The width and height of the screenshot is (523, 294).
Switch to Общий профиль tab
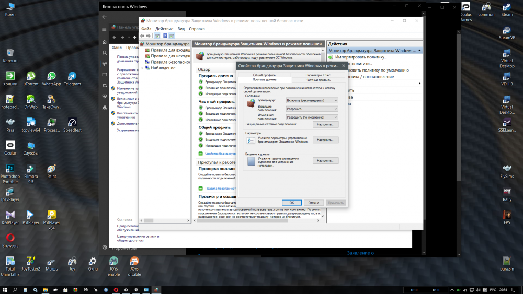[264, 75]
